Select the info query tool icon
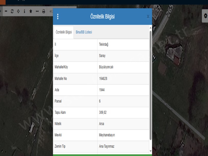The height and width of the screenshot is (156, 208). (x=25, y=11)
